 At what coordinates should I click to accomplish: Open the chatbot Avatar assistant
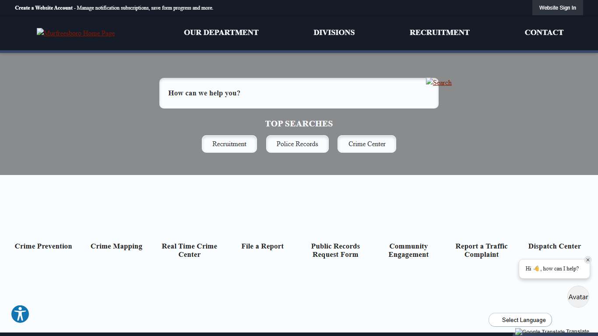click(x=578, y=297)
